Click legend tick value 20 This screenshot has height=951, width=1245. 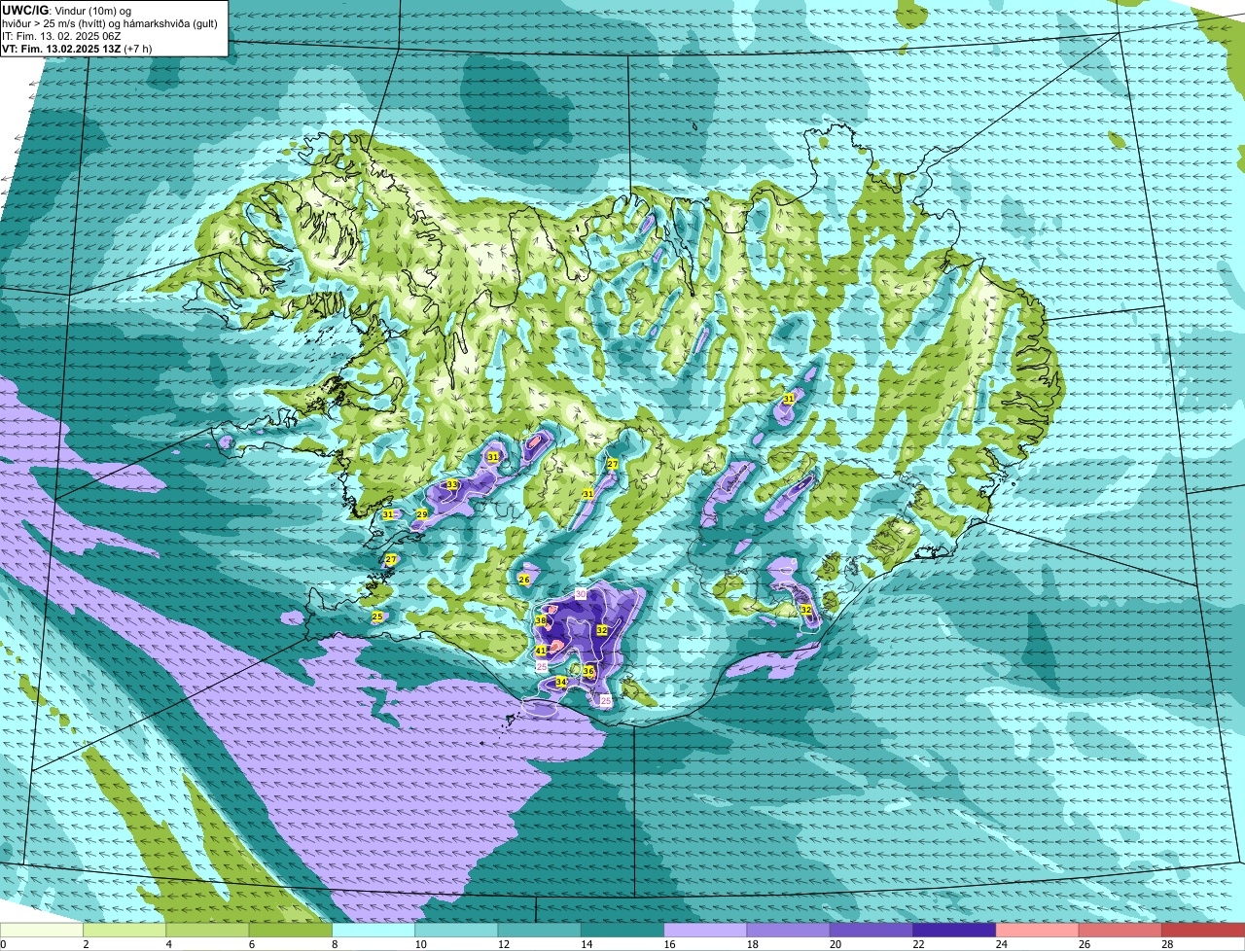(834, 944)
